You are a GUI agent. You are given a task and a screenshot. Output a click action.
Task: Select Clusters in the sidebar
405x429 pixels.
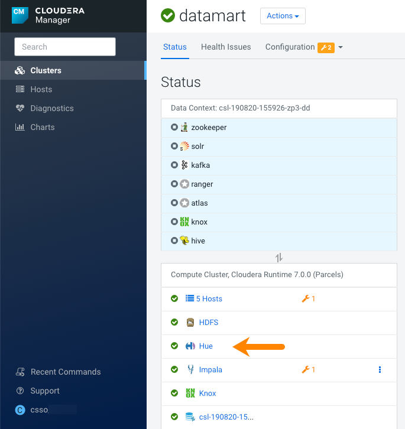click(73, 70)
